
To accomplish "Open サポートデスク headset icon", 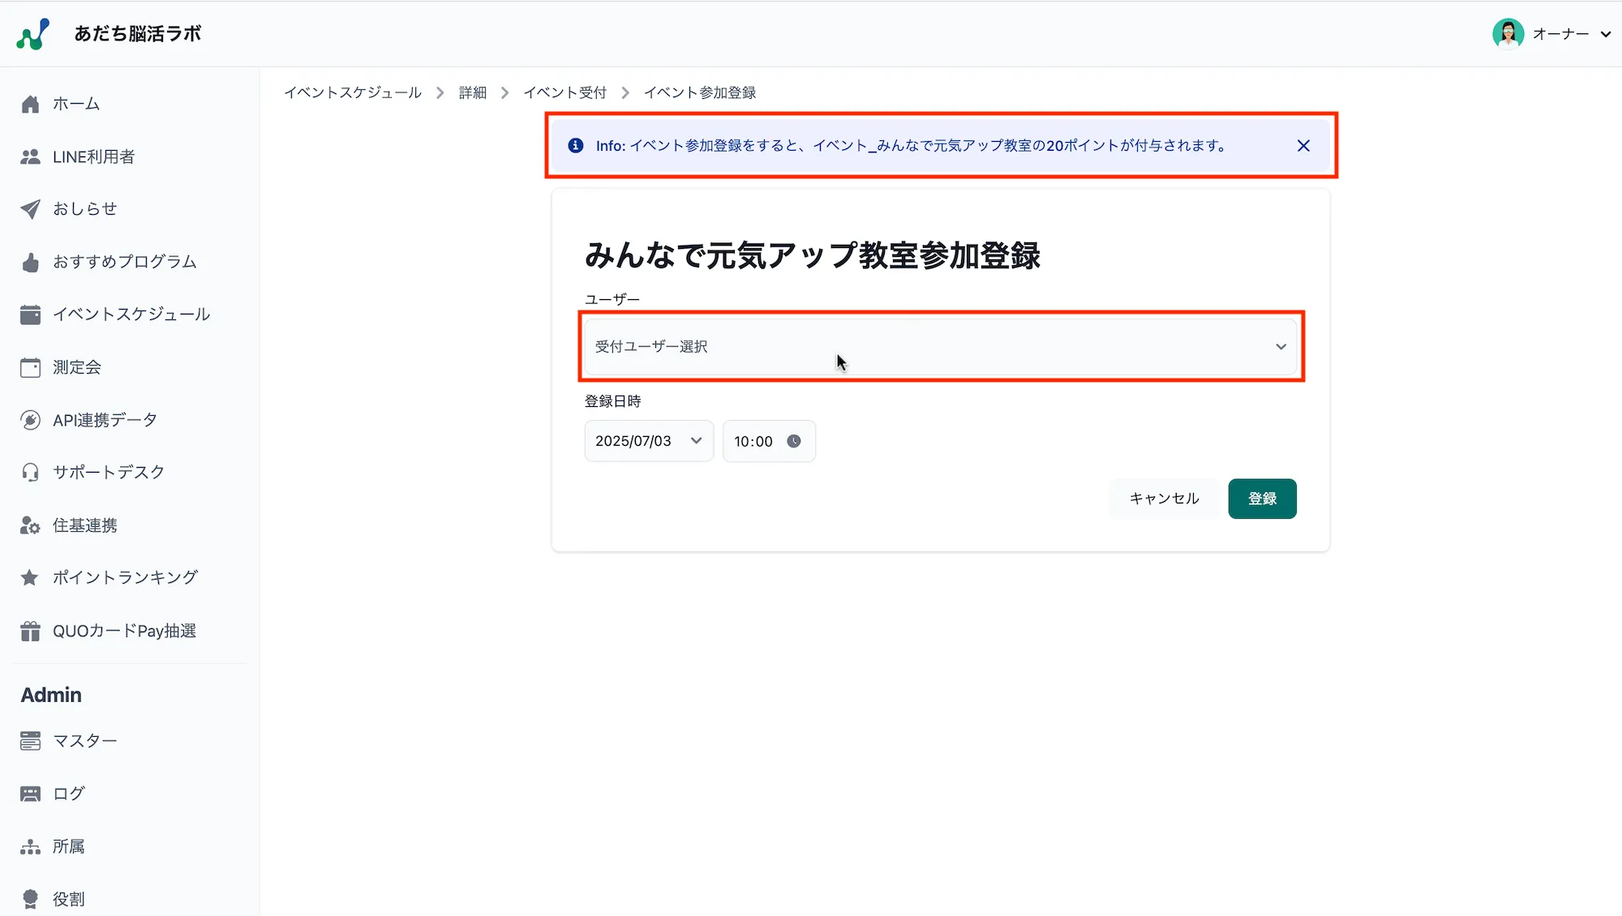I will click(30, 472).
